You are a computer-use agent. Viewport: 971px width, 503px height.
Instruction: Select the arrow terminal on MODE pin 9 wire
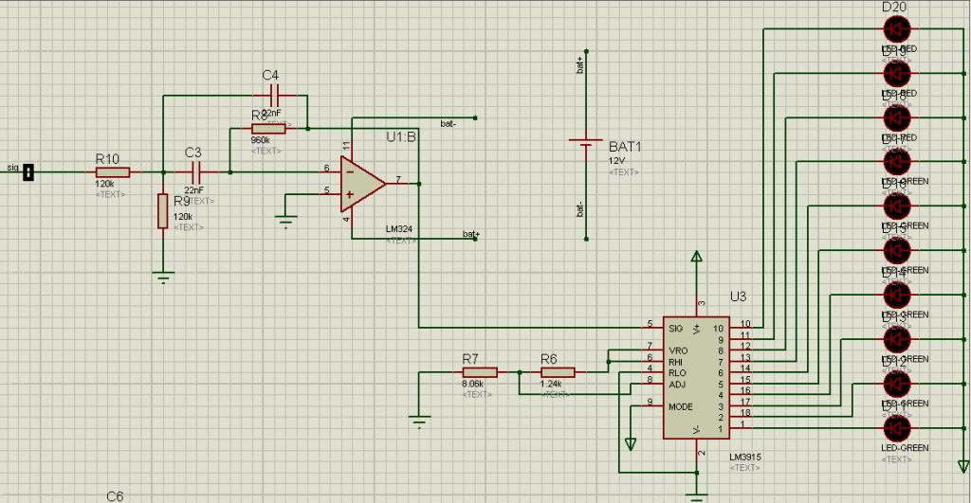[631, 443]
